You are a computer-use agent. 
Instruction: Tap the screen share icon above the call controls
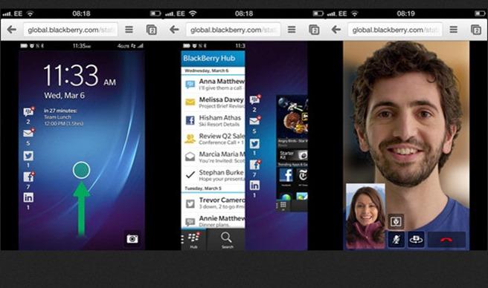[x=396, y=221]
